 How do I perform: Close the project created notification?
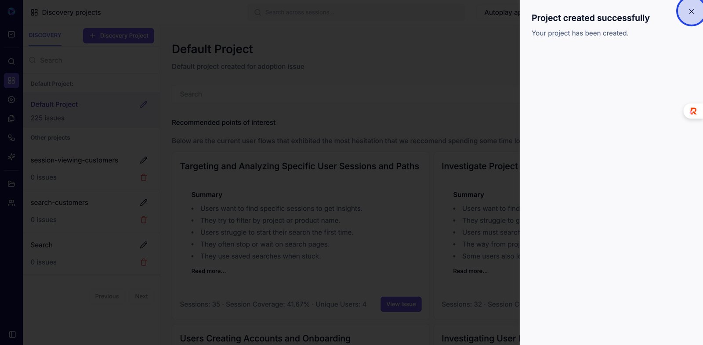coord(691,11)
